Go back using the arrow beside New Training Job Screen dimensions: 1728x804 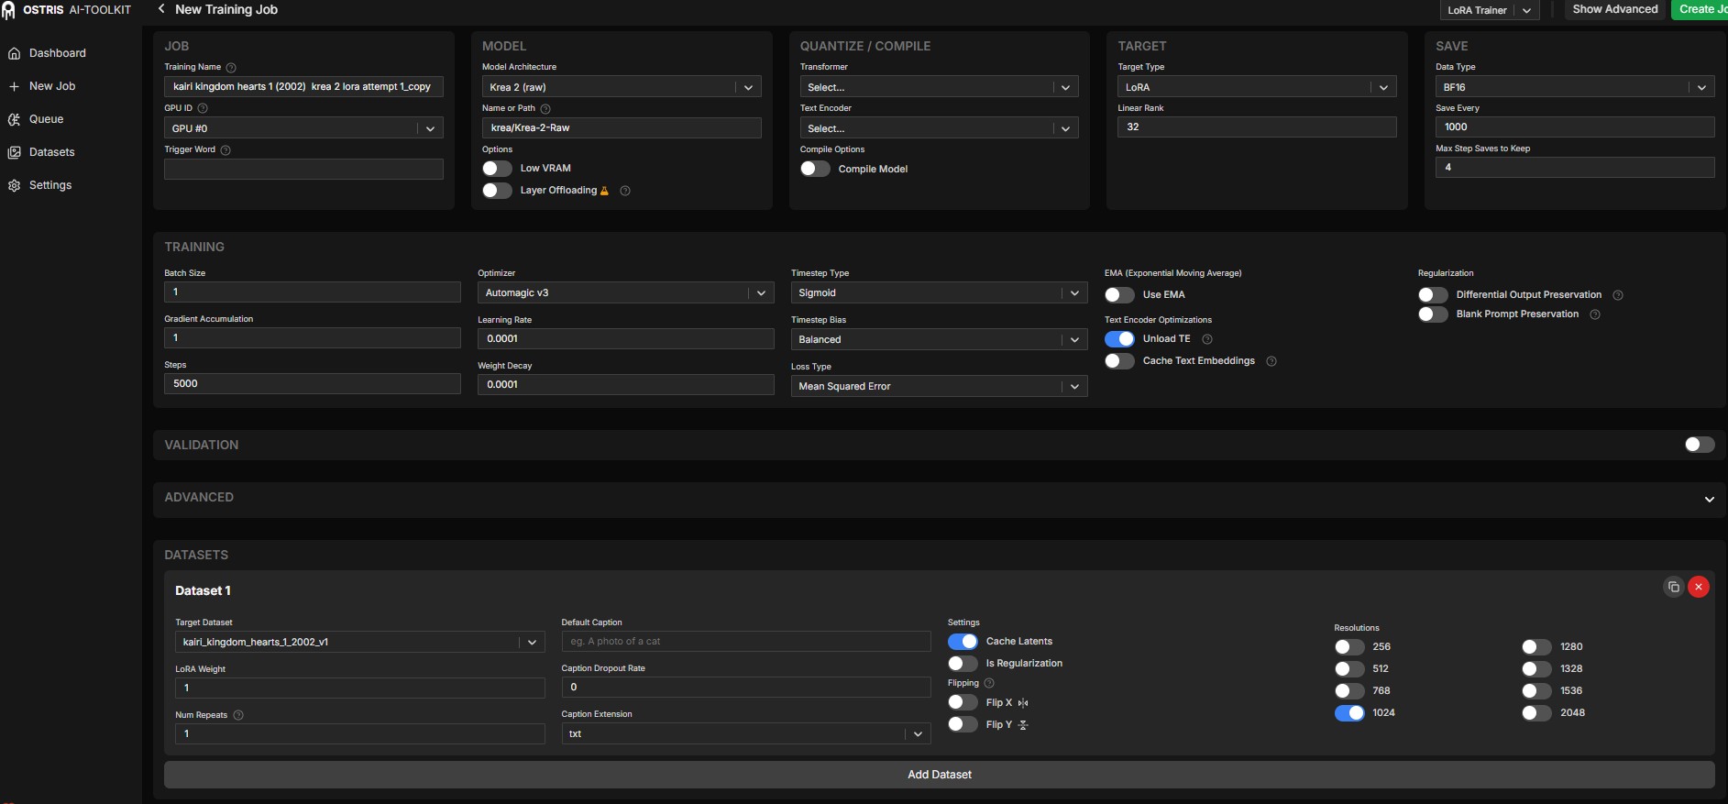(x=161, y=9)
